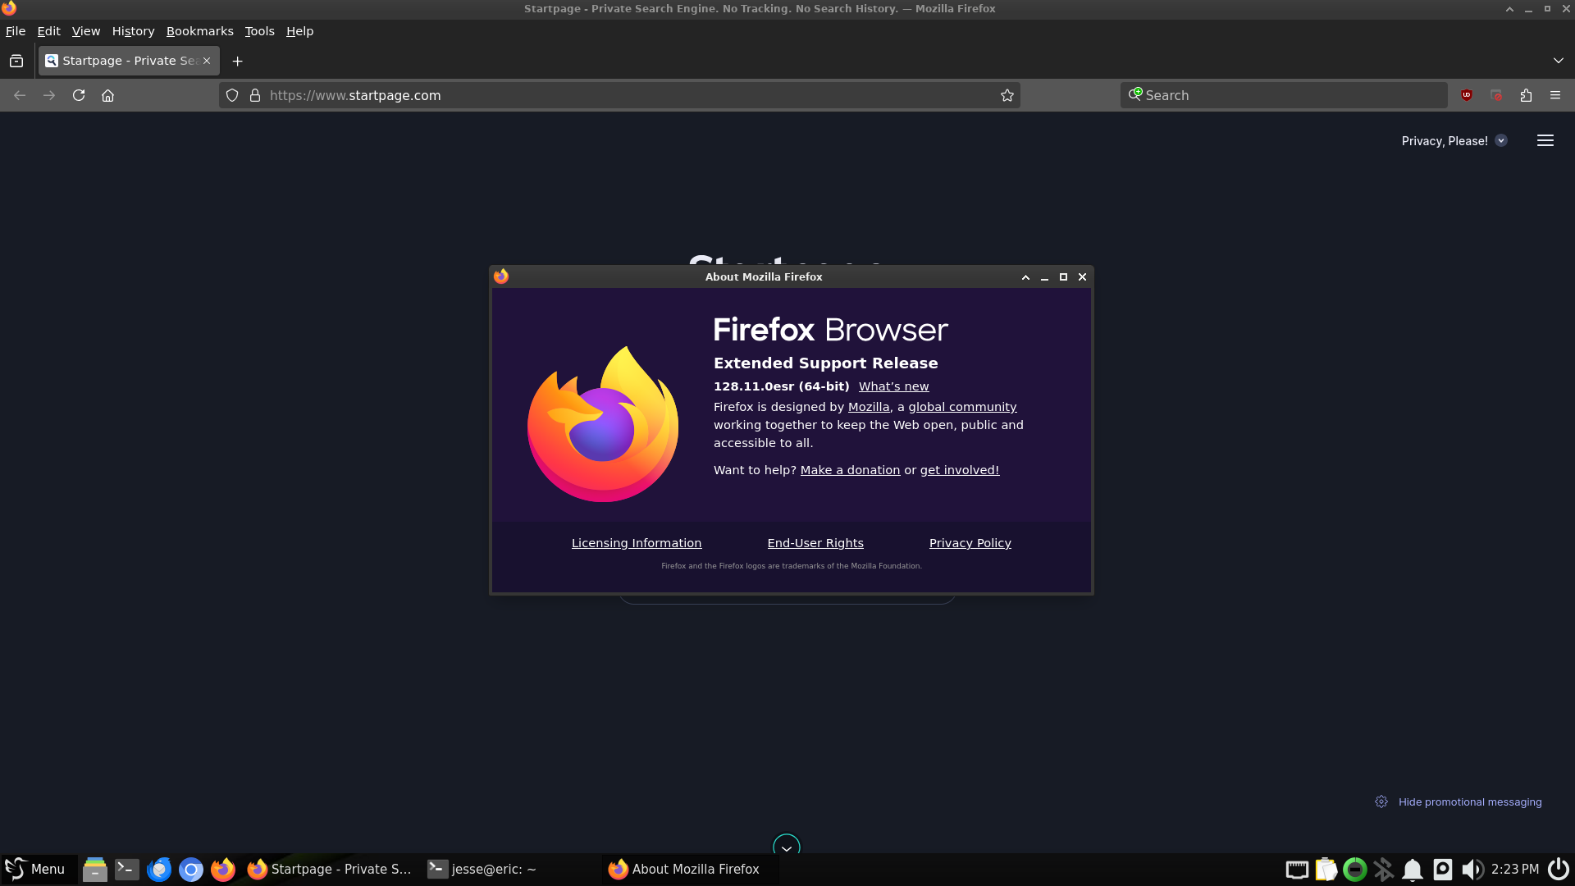The width and height of the screenshot is (1575, 886).
Task: Click the Forward arrow in navigation bar
Action: (49, 95)
